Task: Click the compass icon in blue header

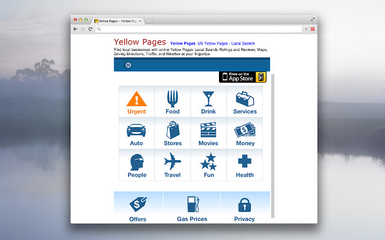Action: 128,65
